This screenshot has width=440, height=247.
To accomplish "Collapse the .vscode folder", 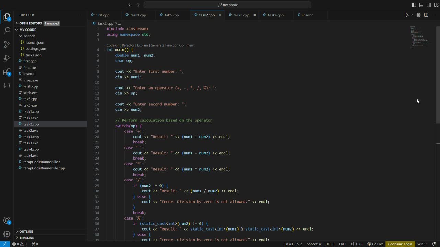I will (x=29, y=36).
